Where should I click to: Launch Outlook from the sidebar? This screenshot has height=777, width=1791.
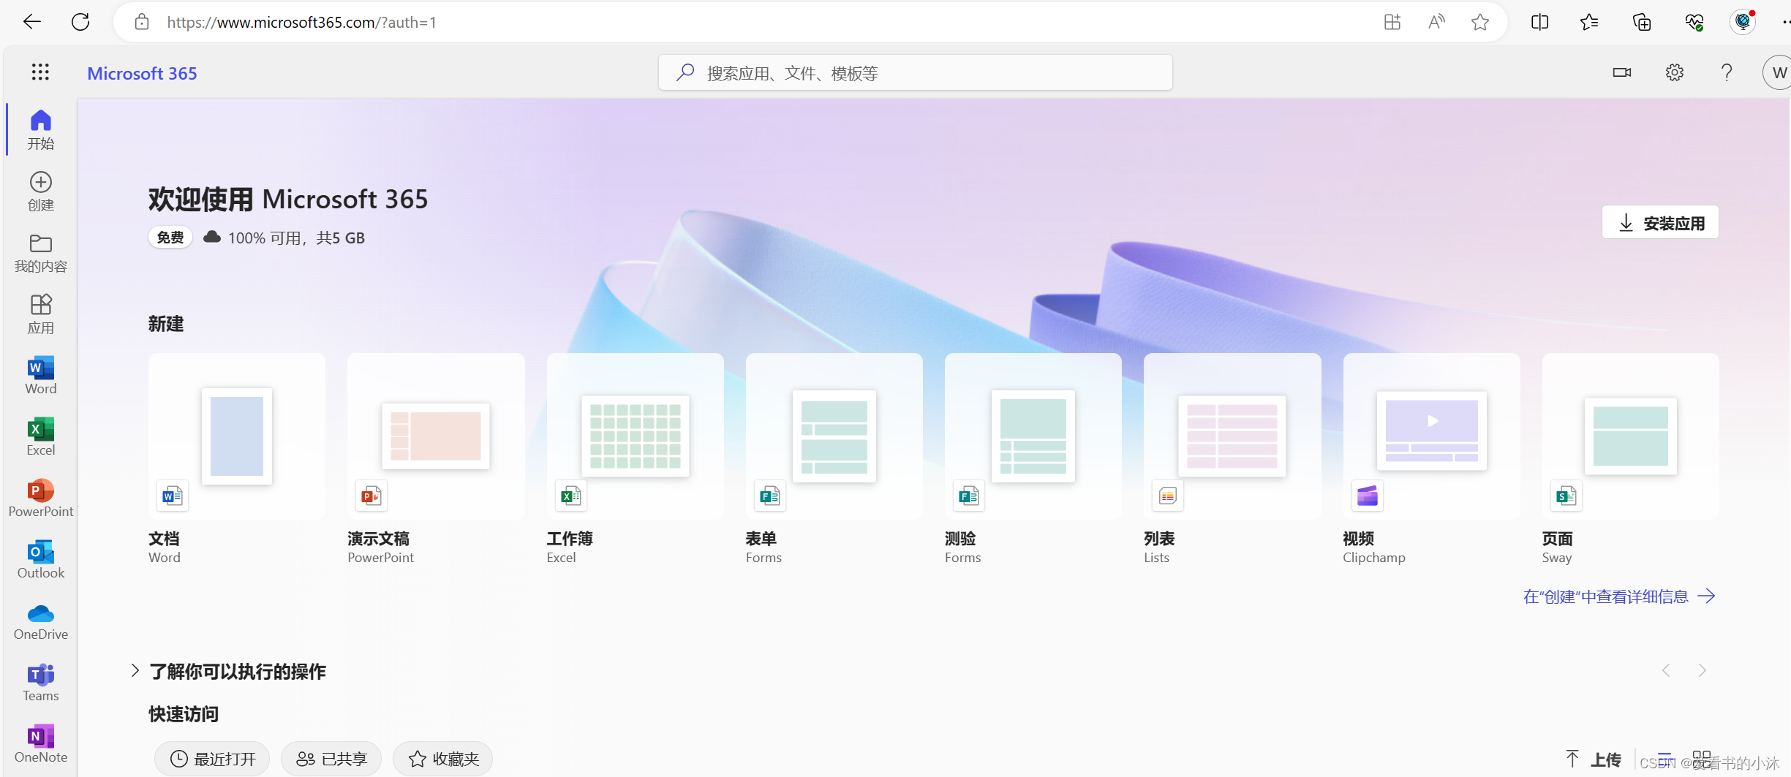41,560
